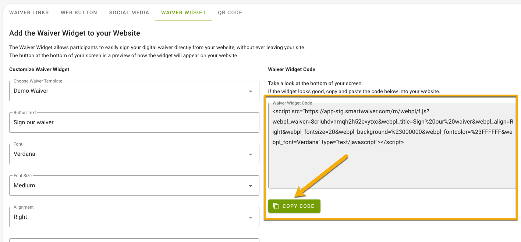Click the 'Customize Waiver Widget' label
The image size is (521, 242).
click(39, 69)
